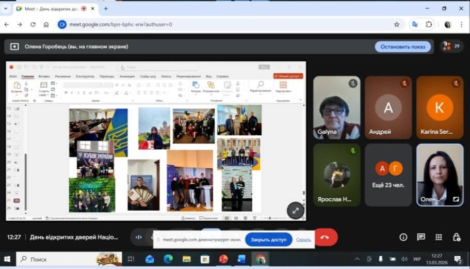Open the meeting details info icon
470x269 pixels.
click(403, 237)
